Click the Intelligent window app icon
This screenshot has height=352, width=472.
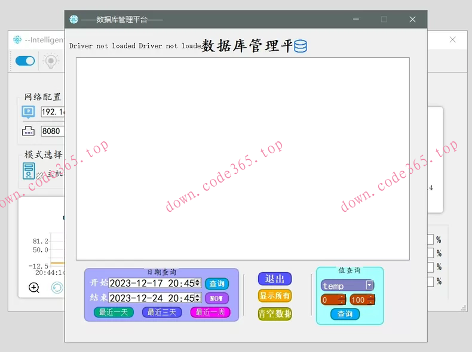coord(17,40)
